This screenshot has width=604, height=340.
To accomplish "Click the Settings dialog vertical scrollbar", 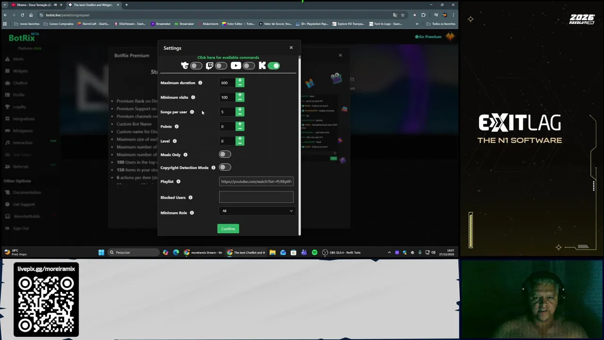I will (300, 144).
